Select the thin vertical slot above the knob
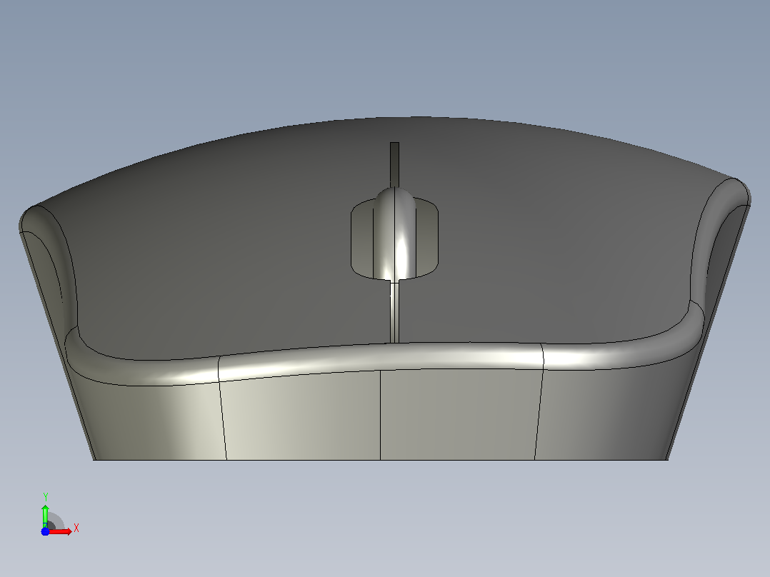Viewport: 770px width, 577px height. pyautogui.click(x=394, y=164)
